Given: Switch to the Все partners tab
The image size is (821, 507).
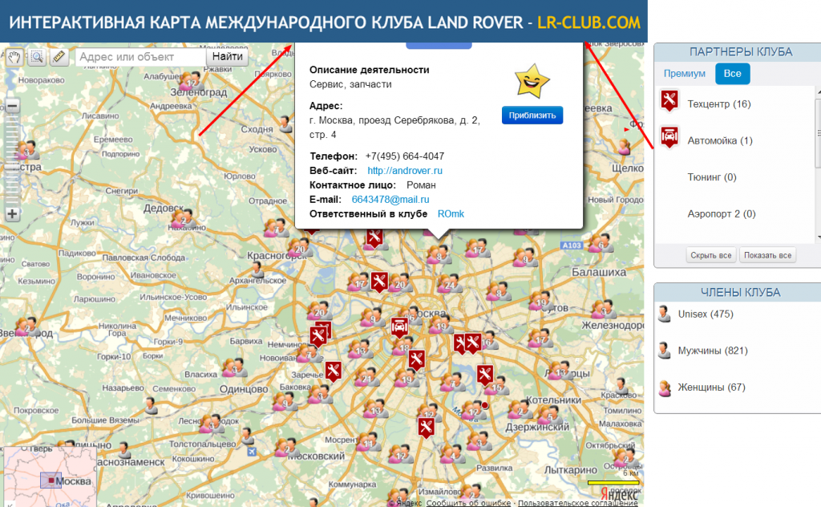Looking at the screenshot, I should coord(732,73).
